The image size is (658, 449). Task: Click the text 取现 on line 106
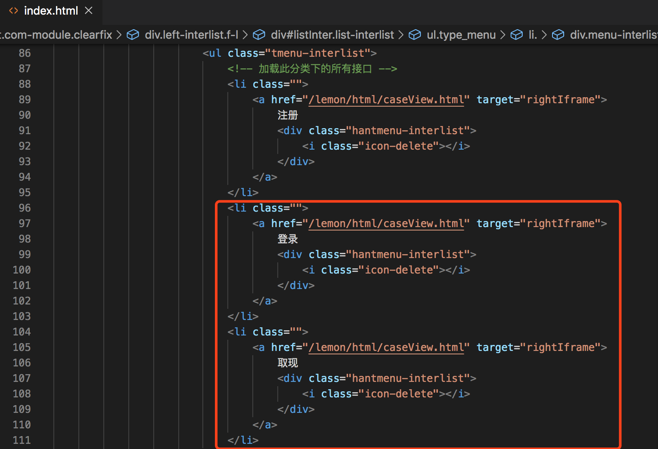[x=288, y=363]
